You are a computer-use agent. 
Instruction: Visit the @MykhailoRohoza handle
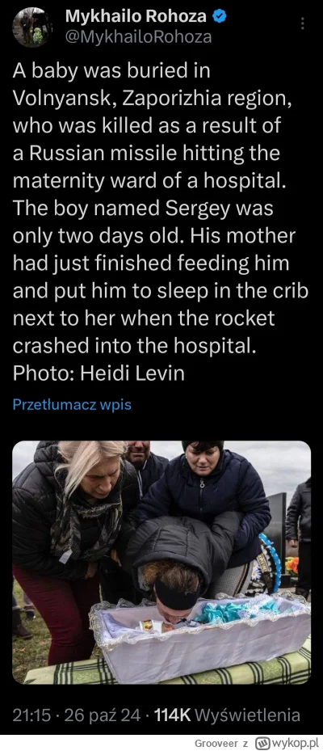pyautogui.click(x=138, y=37)
